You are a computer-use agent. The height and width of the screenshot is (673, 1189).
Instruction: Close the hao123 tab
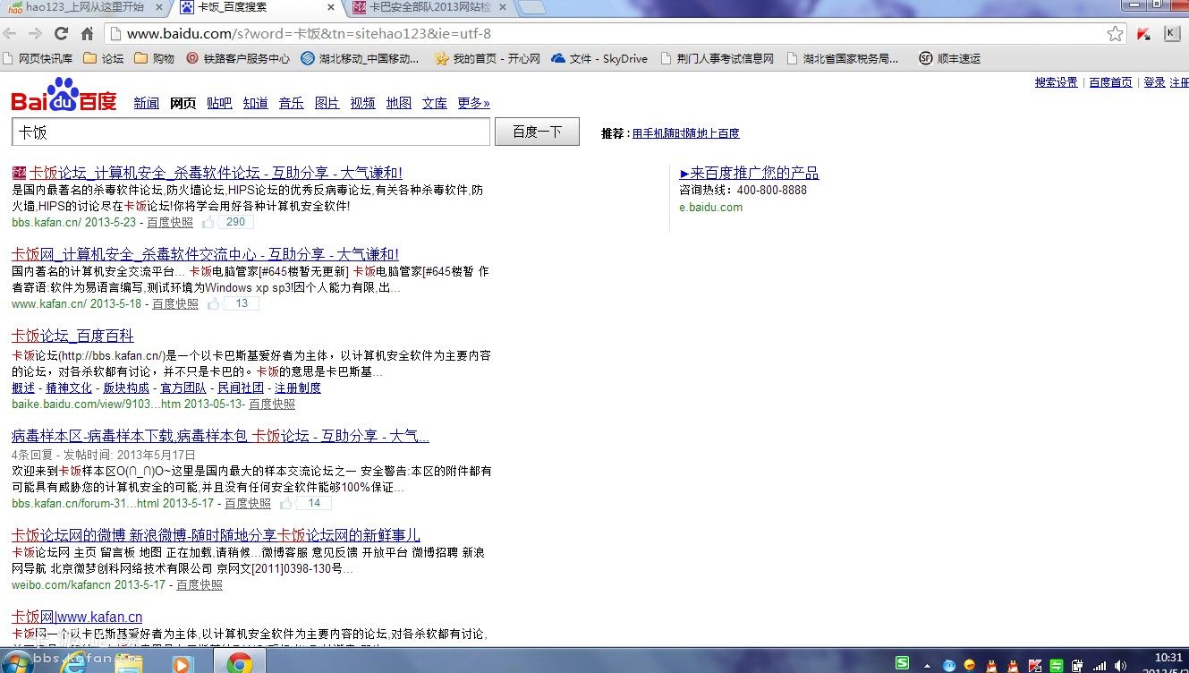point(159,7)
